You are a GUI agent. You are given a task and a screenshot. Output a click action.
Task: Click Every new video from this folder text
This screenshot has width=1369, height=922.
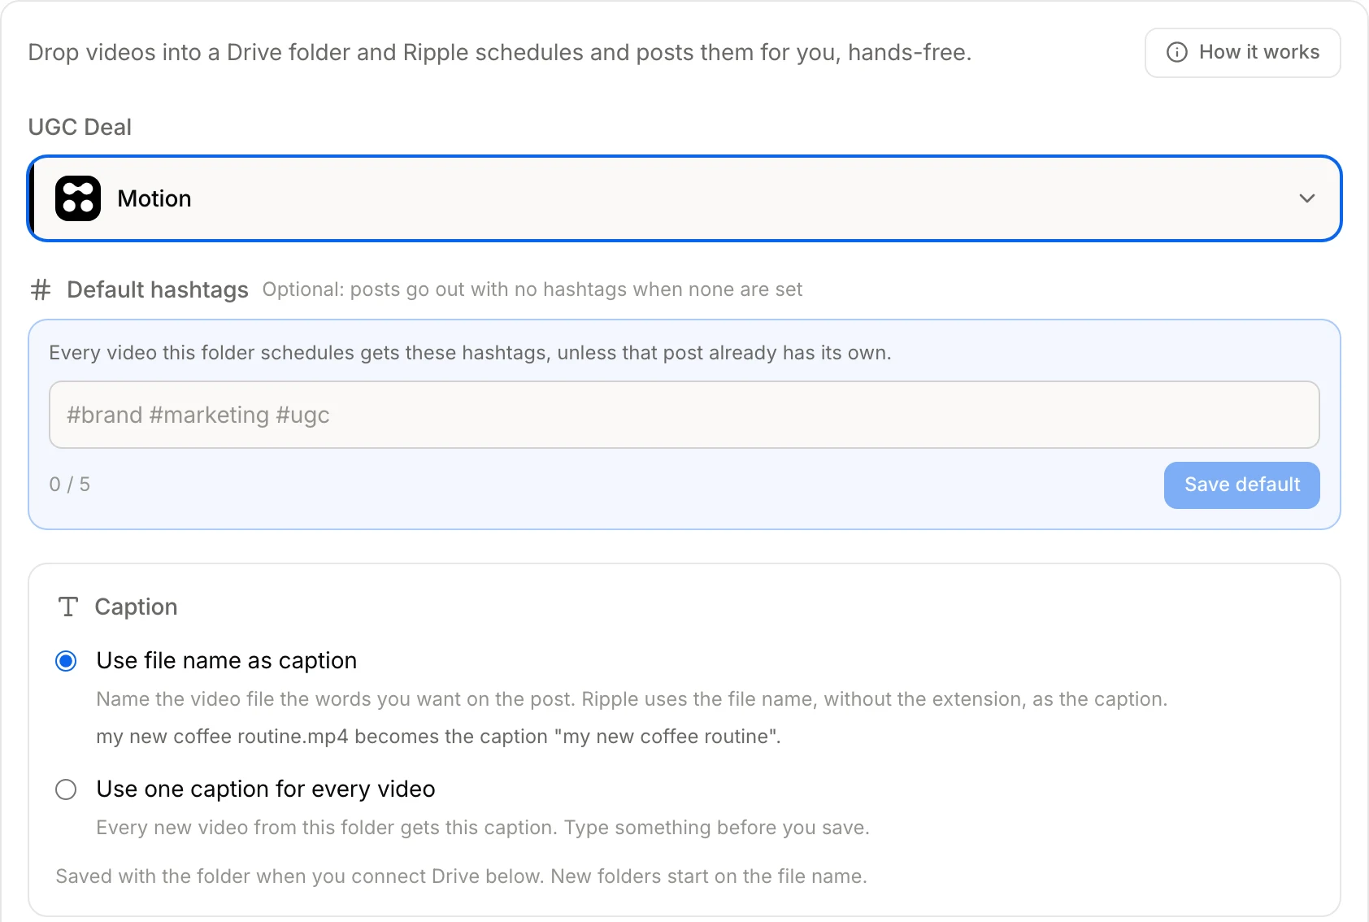point(483,828)
